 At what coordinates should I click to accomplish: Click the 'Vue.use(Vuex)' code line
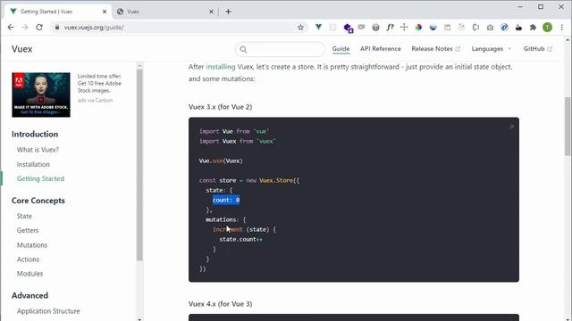point(221,160)
